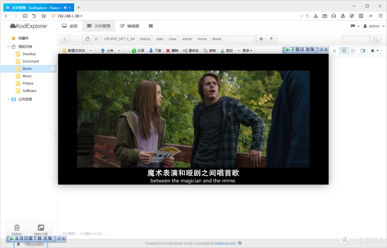Image resolution: width=387 pixels, height=248 pixels.
Task: Click the 复制 copy button
Action: pyautogui.click(x=209, y=50)
